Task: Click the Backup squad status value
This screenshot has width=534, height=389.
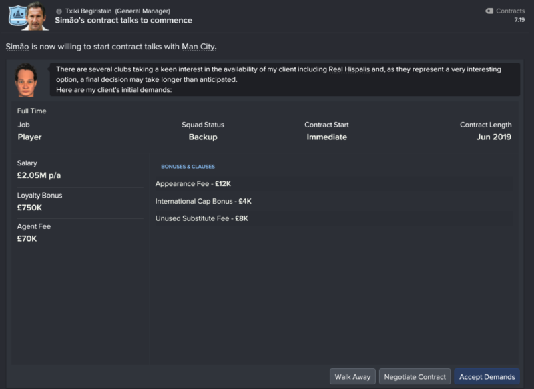Action: tap(203, 137)
